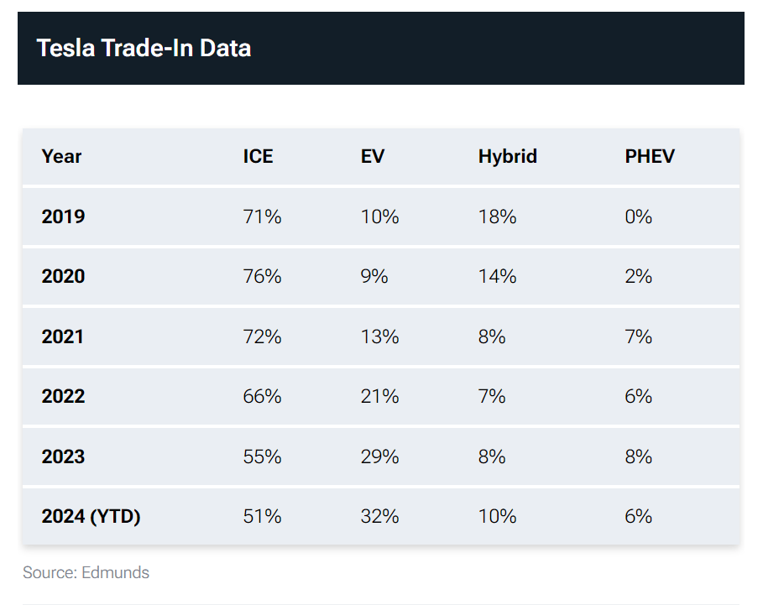
Task: Click the Year column header
Action: [x=61, y=156]
